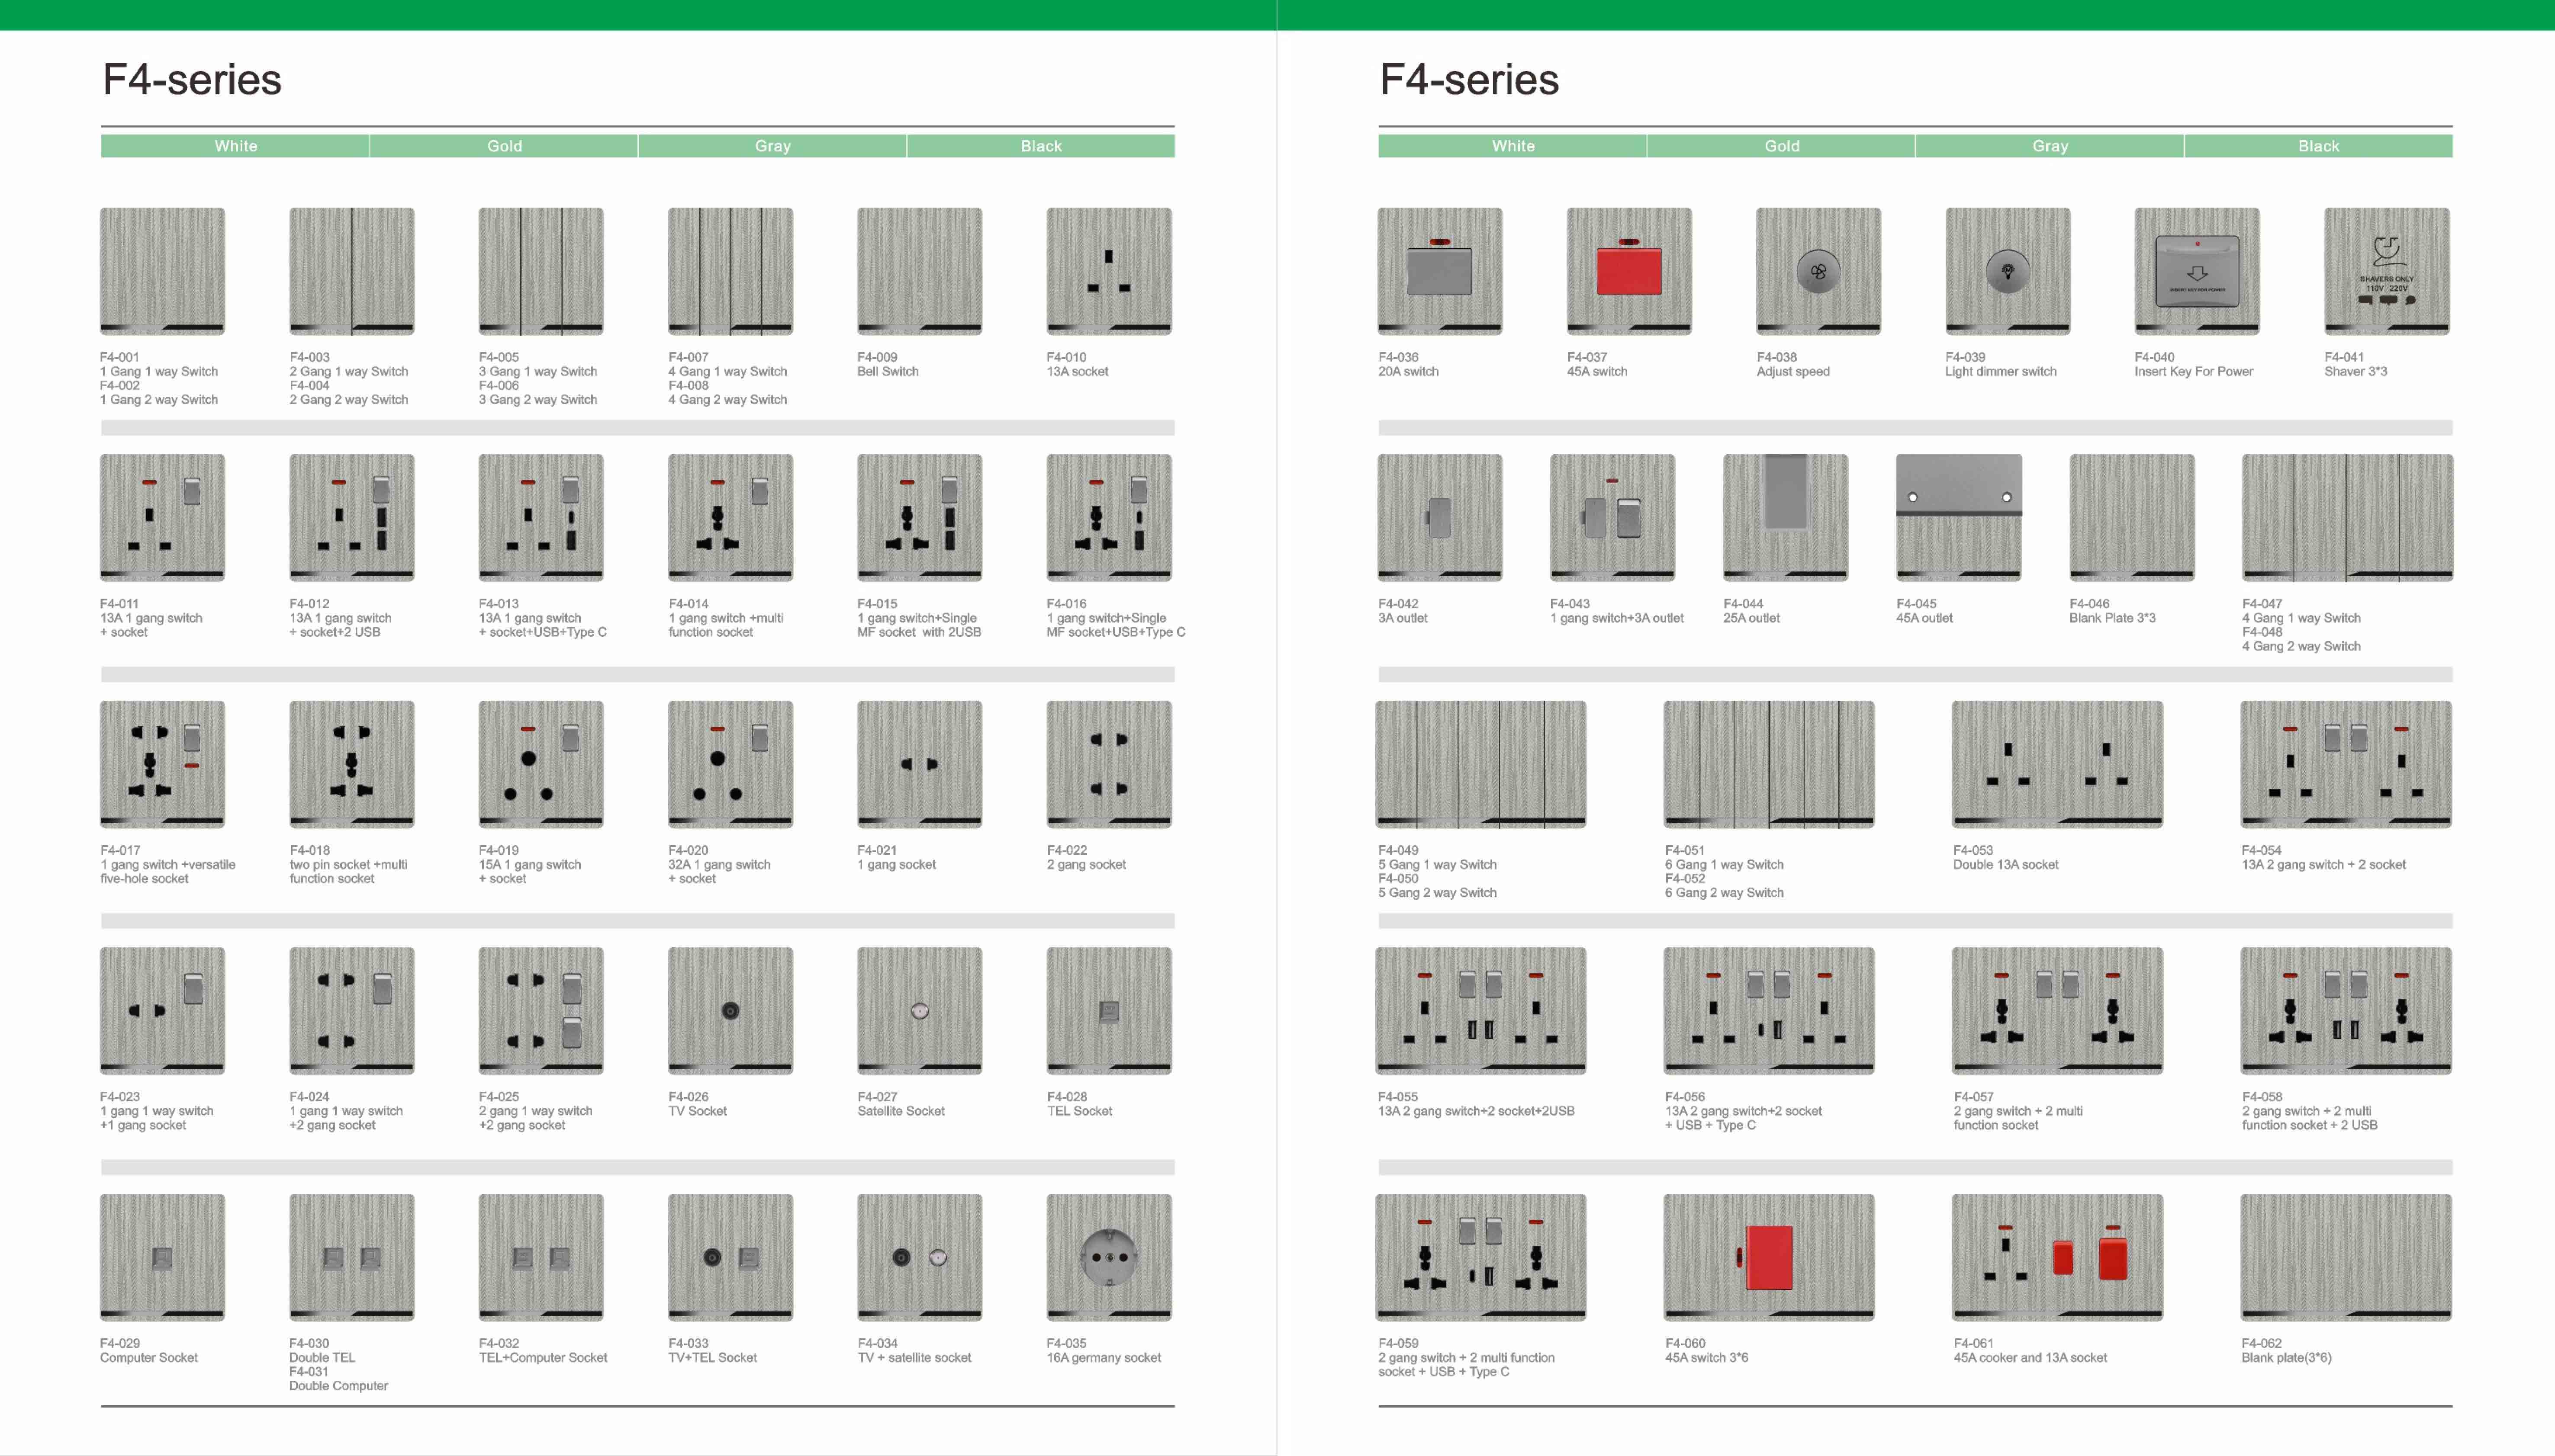This screenshot has height=1456, width=2555.
Task: Select the F4-046 Blank Plate 3*3 image
Action: tap(2132, 518)
